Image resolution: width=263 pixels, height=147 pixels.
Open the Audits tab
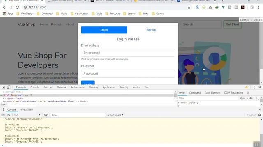136,87
